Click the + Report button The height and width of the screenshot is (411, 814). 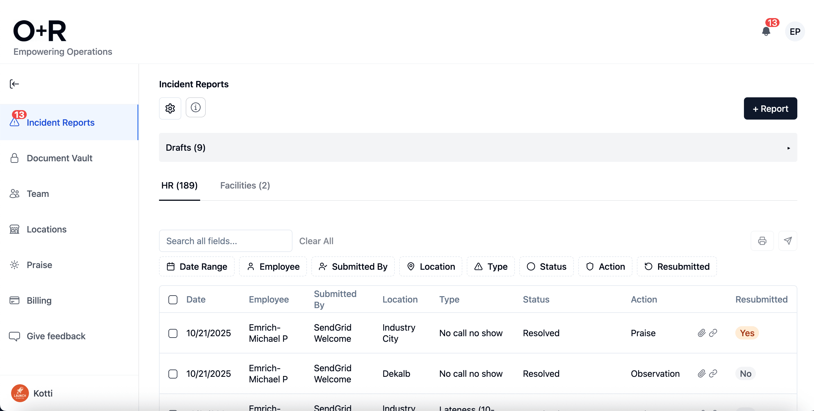(770, 108)
